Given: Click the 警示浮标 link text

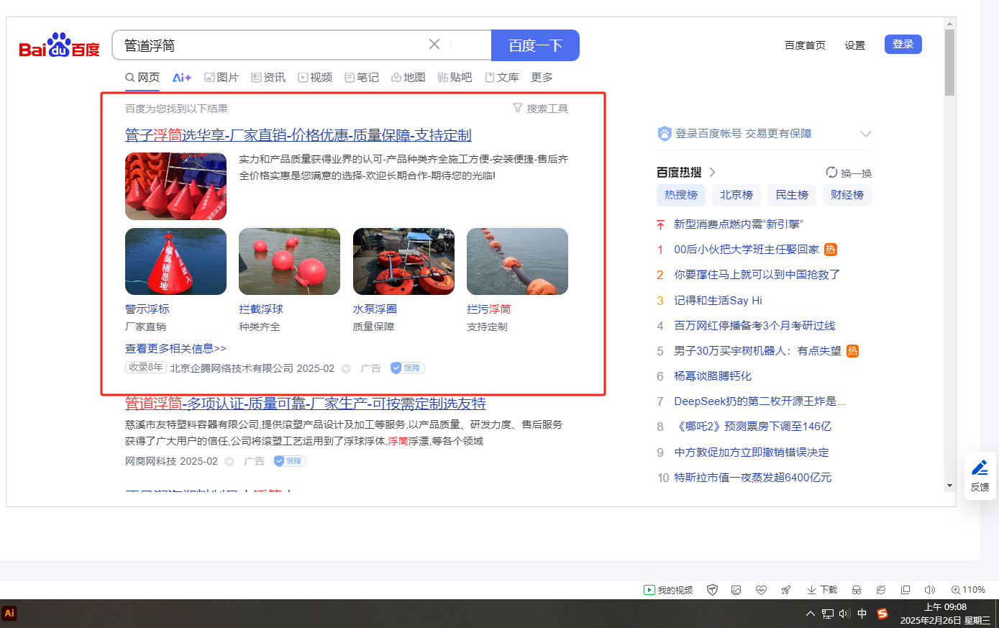Looking at the screenshot, I should click(147, 309).
